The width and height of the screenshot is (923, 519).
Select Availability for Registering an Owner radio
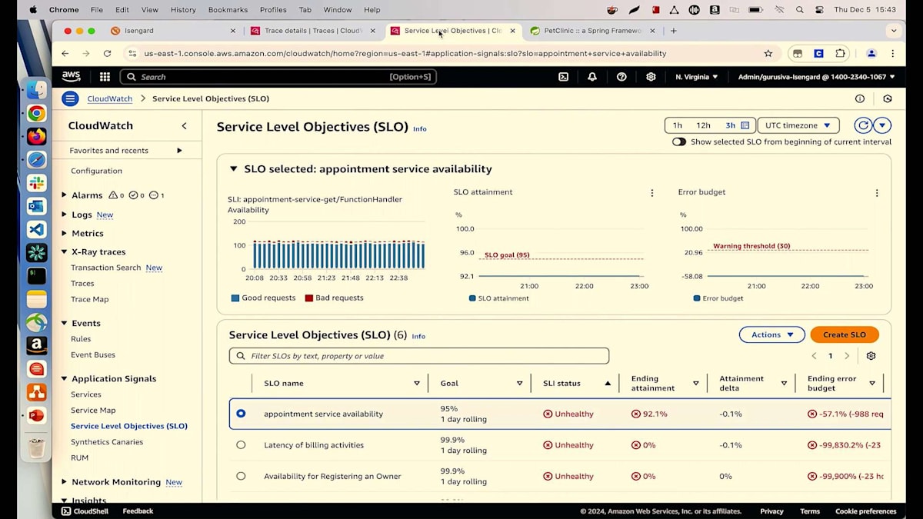(241, 476)
